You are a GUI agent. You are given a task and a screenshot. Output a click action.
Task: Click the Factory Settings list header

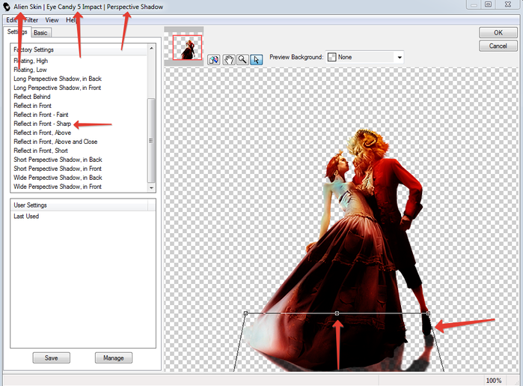pos(79,49)
